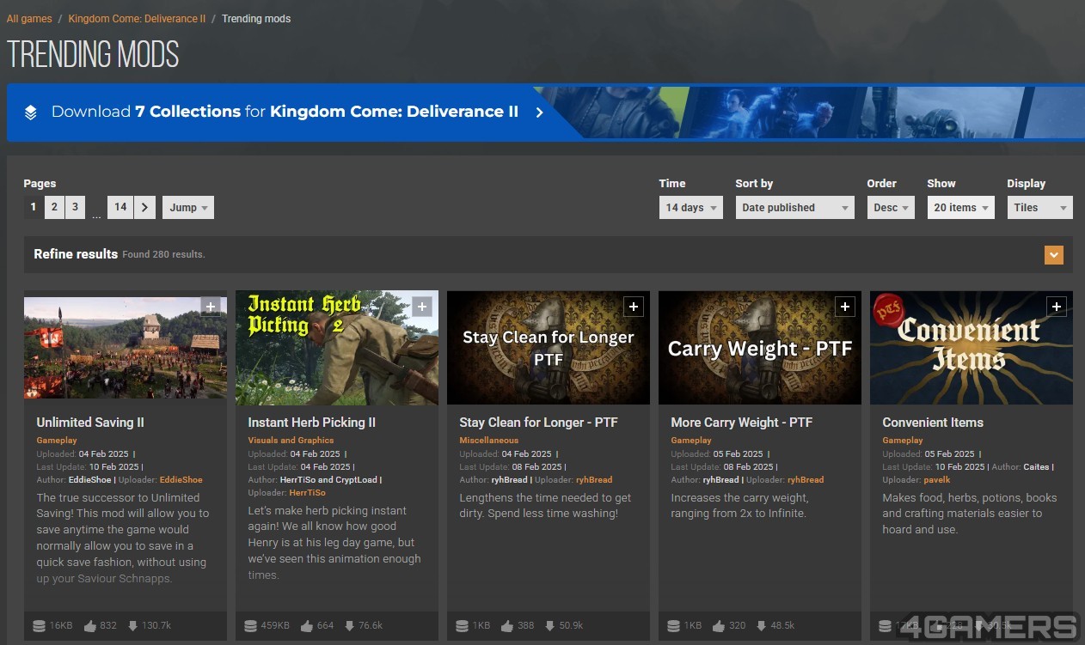Open the Unlimited Saving II landscape thumbnail
1085x645 pixels.
[x=126, y=347]
